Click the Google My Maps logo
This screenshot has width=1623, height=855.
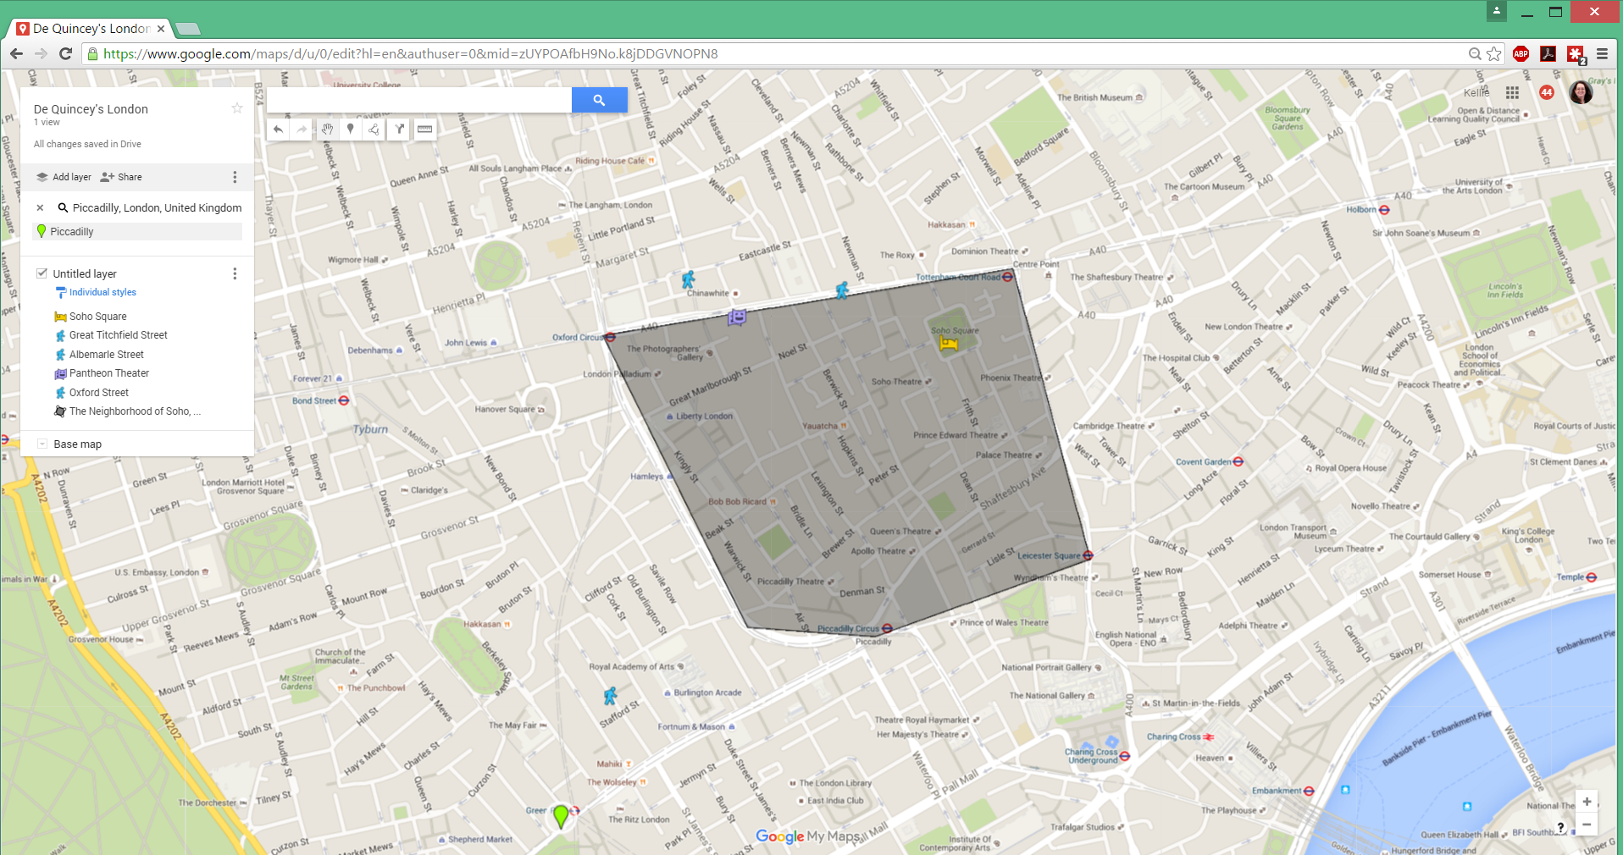click(808, 836)
